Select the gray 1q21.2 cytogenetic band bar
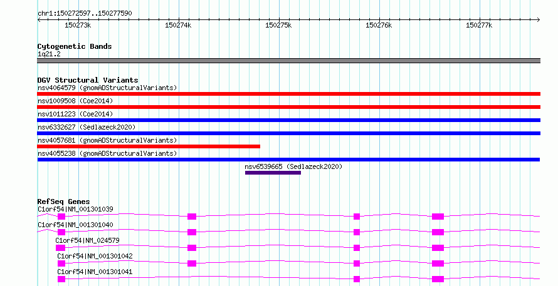558x286 pixels. coord(288,61)
